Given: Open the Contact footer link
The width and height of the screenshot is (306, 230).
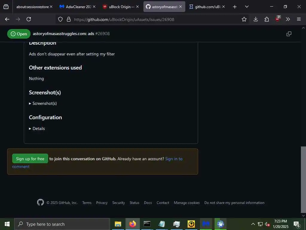Looking at the screenshot, I should (x=163, y=203).
